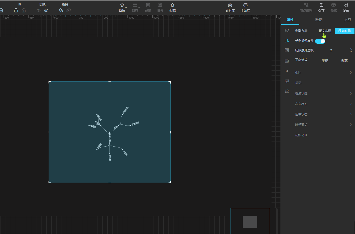Click the show (open eye) icon
This screenshot has width=355, height=234.
38,10
